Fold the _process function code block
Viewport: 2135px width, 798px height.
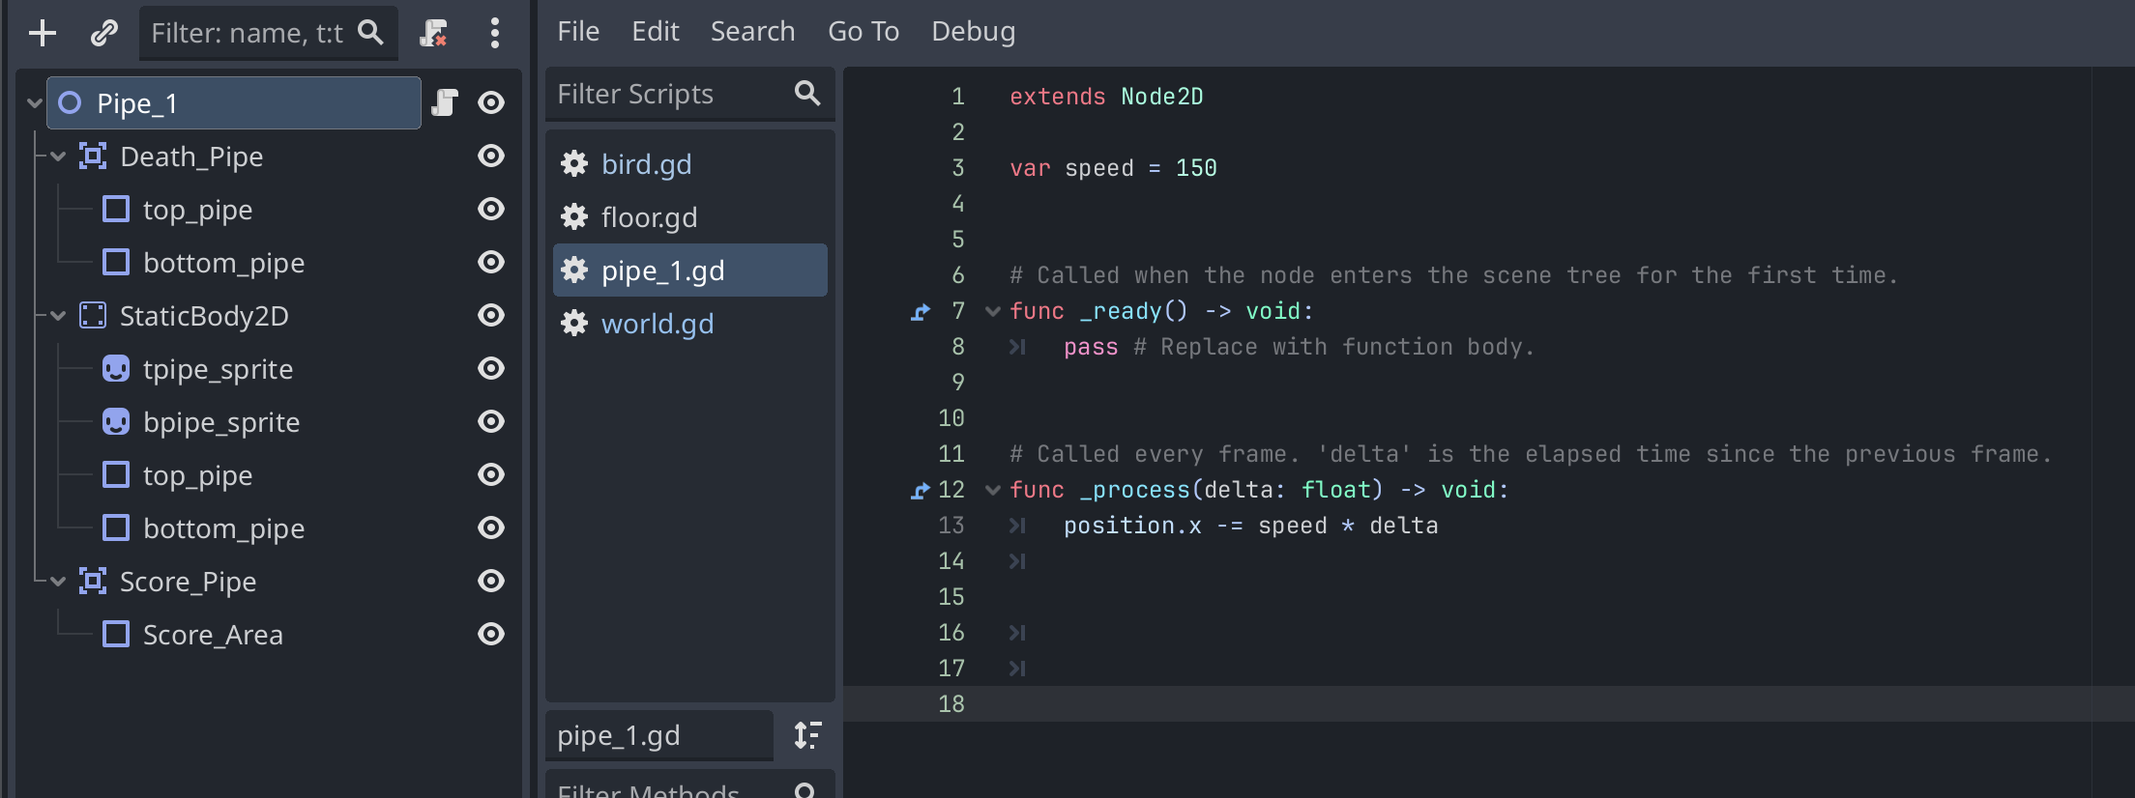coord(992,490)
